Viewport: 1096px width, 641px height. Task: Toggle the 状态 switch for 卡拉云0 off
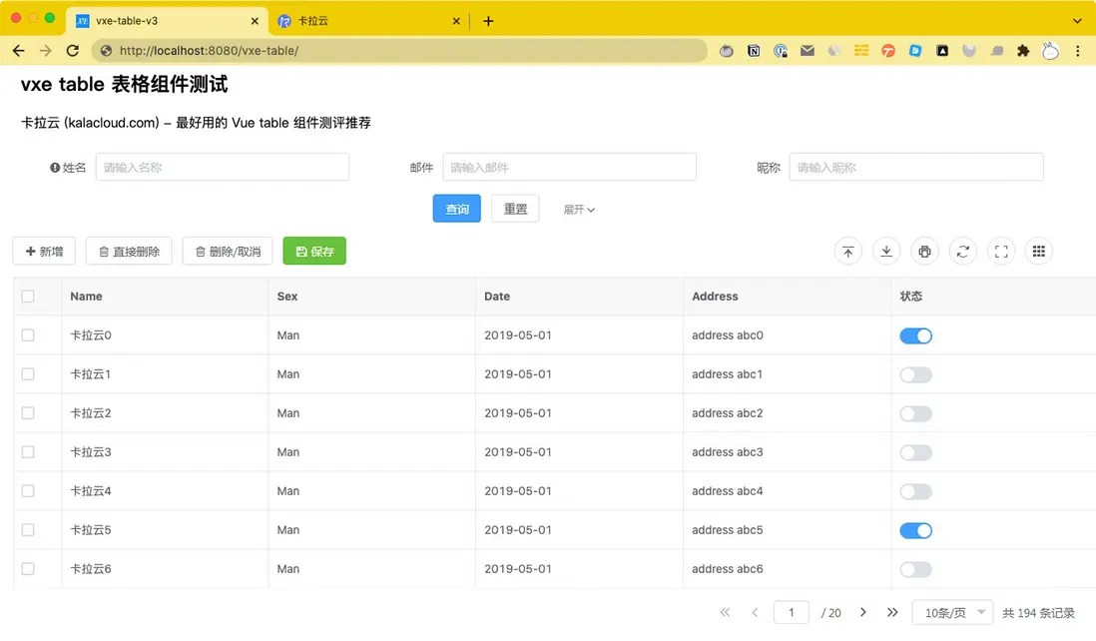915,335
